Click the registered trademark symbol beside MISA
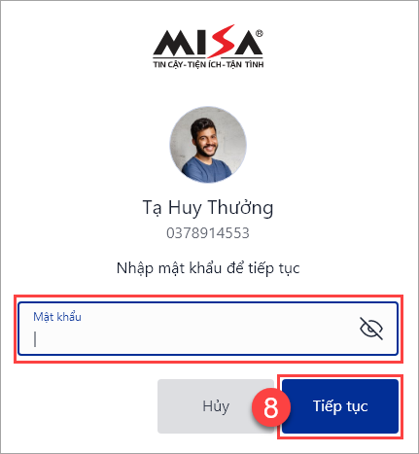 click(260, 33)
